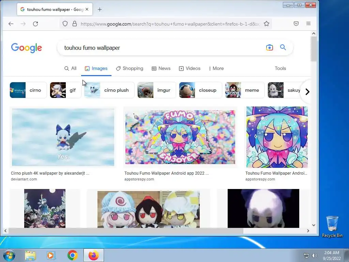Reload the page with the refresh icon

35,24
